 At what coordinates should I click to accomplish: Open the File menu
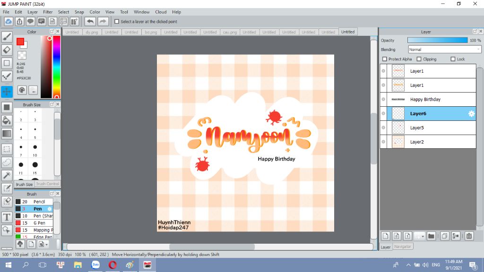[x=6, y=12]
